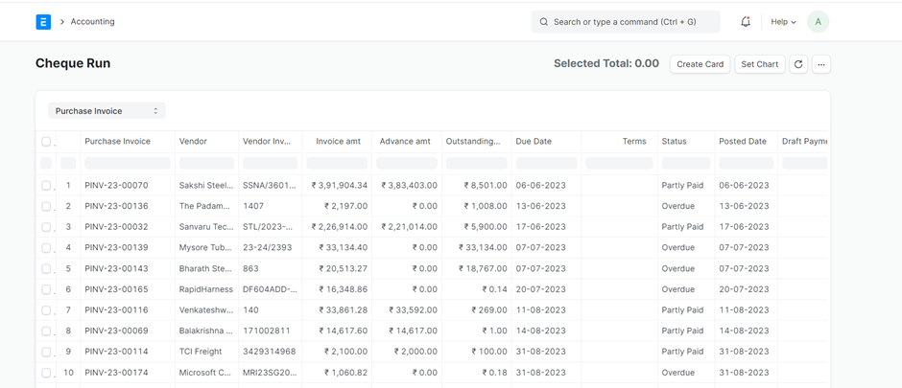Screen dimensions: 902x388
Task: Click the search magnifier icon
Action: click(x=544, y=22)
